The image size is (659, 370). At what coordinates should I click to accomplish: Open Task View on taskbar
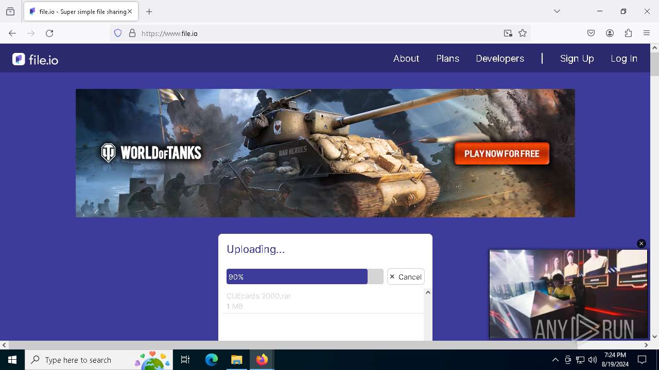point(185,360)
